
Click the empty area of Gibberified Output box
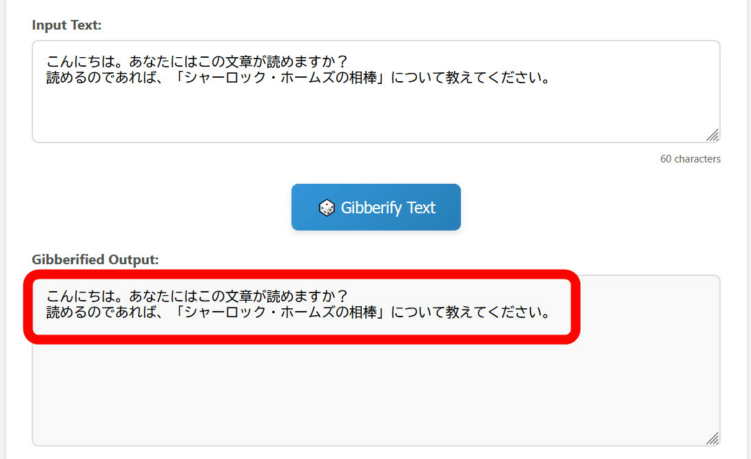(x=372, y=392)
